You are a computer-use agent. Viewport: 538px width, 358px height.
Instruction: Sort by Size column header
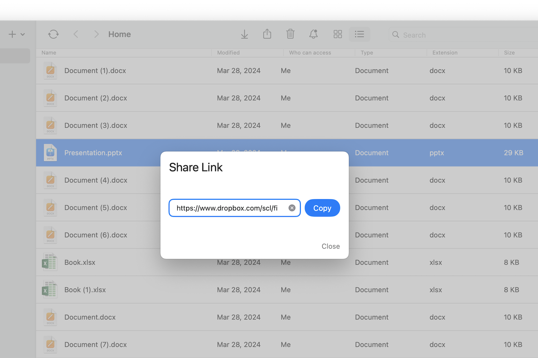click(x=509, y=53)
